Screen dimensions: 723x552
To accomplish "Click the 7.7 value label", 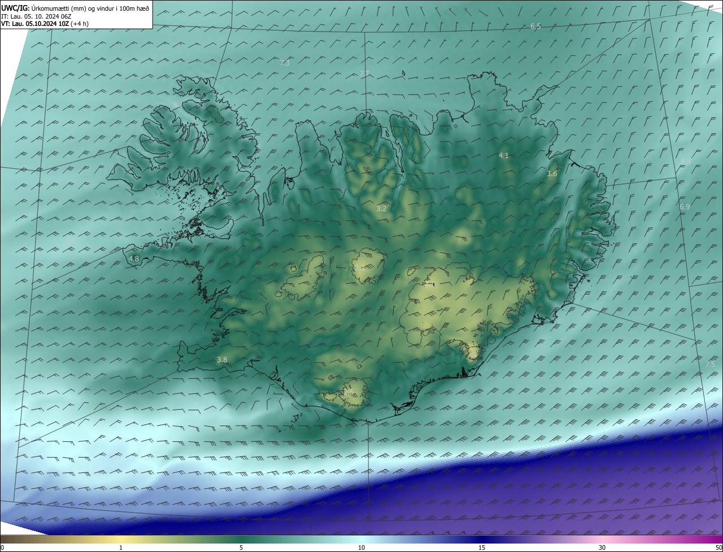I will 364,73.
